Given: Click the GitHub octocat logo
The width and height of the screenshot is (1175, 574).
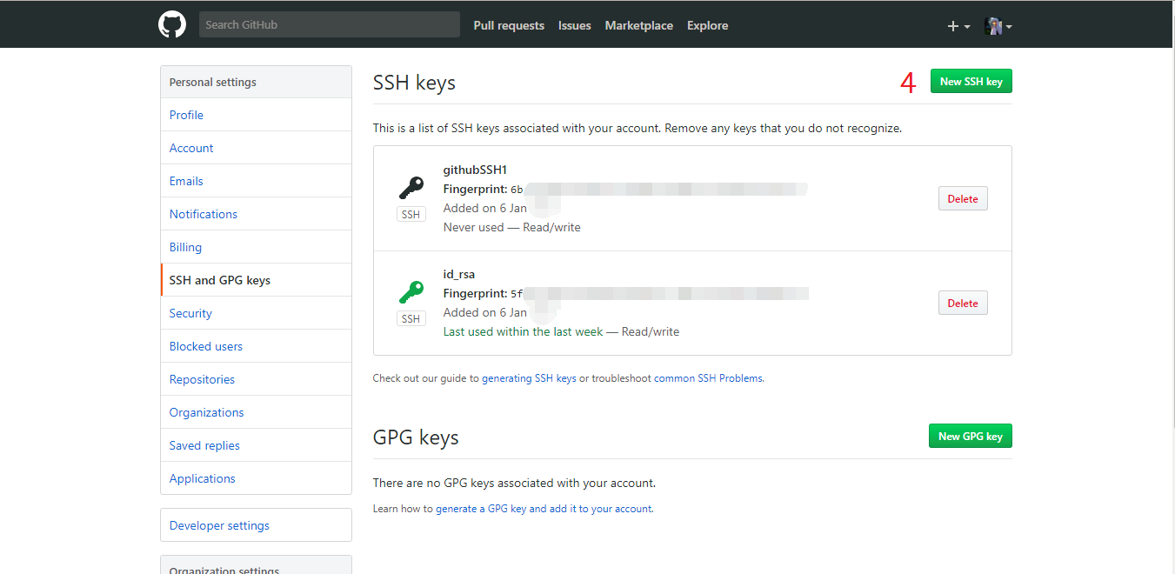Looking at the screenshot, I should pyautogui.click(x=172, y=24).
